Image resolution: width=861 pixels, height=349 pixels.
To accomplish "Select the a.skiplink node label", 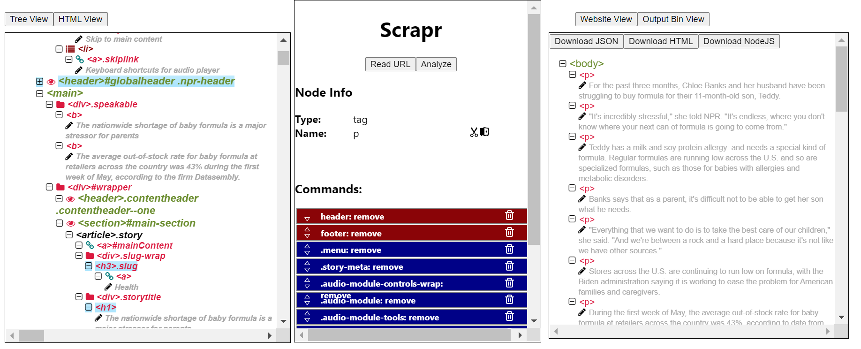I will 113,60.
